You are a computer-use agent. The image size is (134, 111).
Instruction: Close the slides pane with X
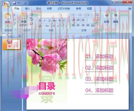(20, 36)
